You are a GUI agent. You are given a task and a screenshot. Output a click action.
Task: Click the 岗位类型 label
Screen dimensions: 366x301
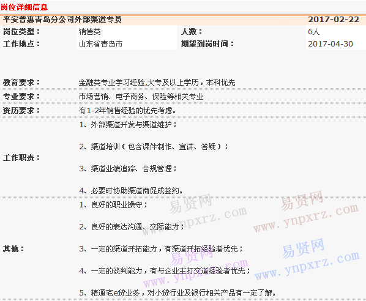[21, 31]
